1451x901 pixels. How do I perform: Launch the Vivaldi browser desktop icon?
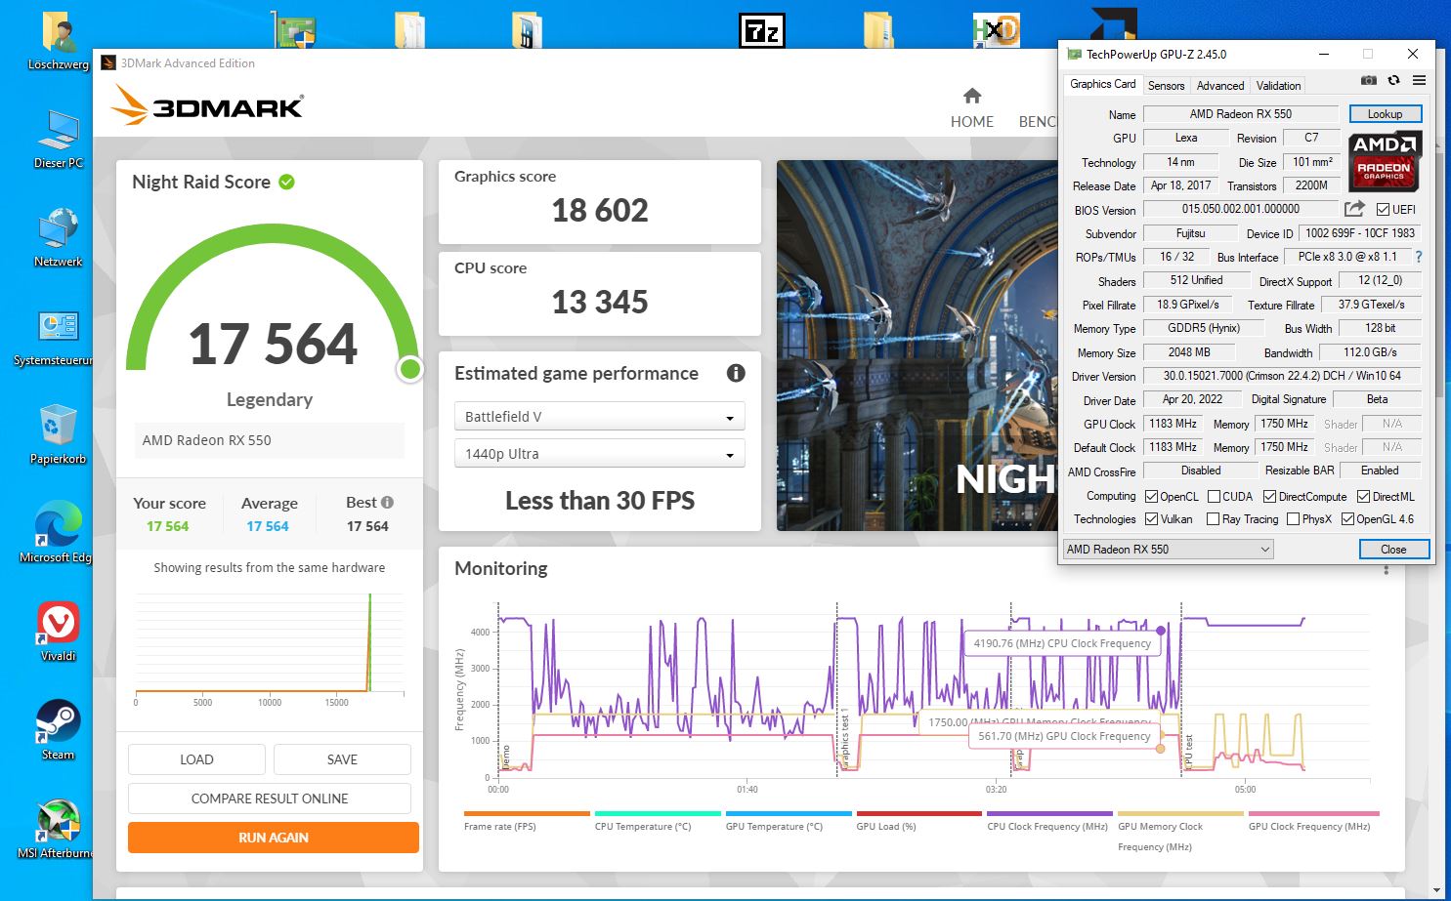coord(58,633)
